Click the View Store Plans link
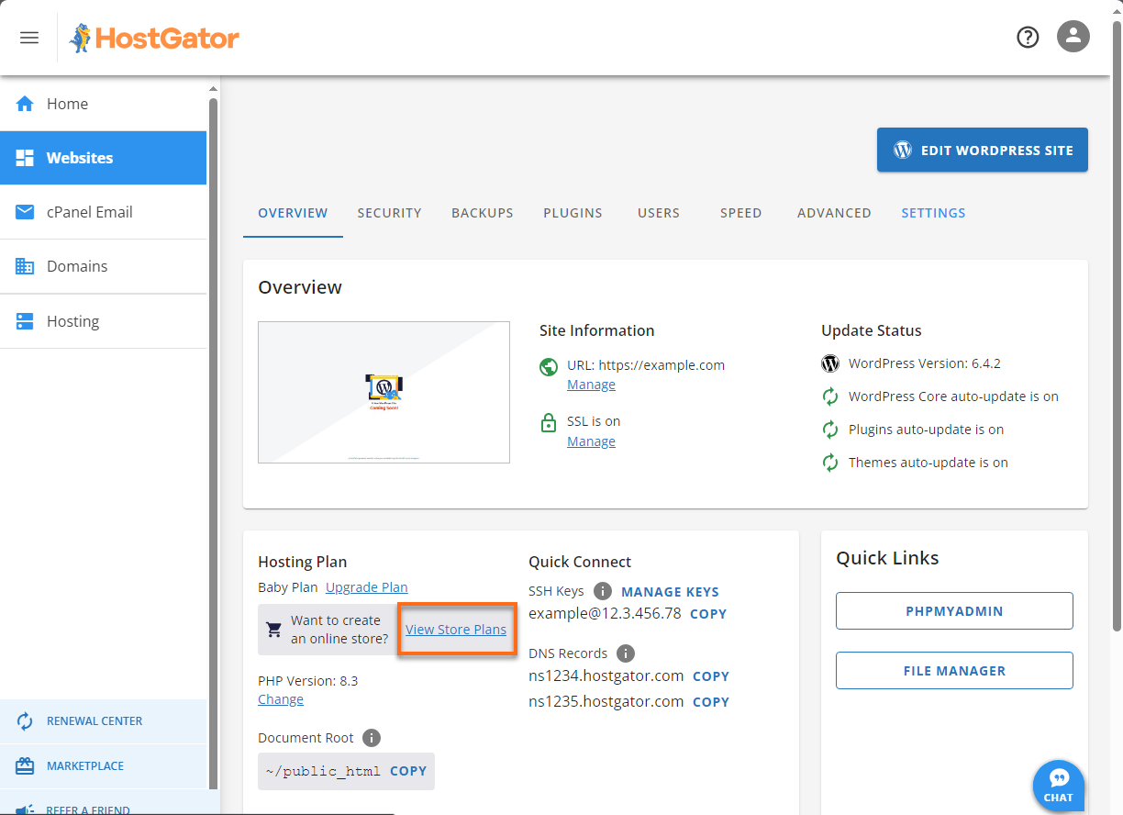This screenshot has height=815, width=1123. 457,629
